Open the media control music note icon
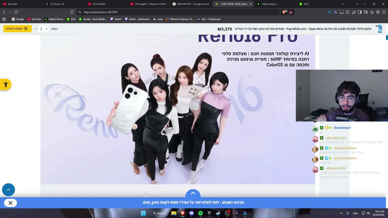 354,12
